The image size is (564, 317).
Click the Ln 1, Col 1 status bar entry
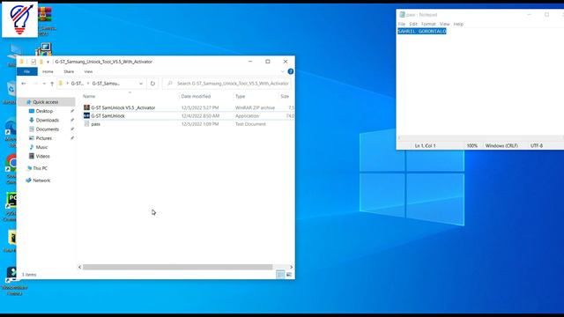425,145
